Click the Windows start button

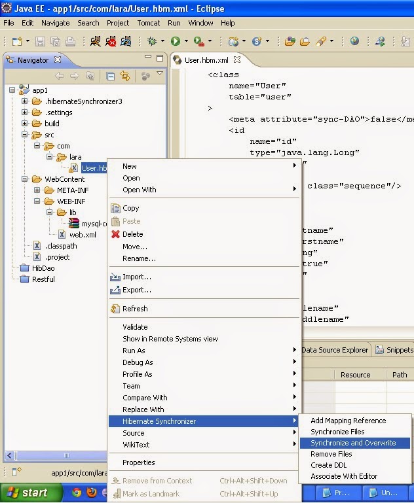click(x=31, y=493)
